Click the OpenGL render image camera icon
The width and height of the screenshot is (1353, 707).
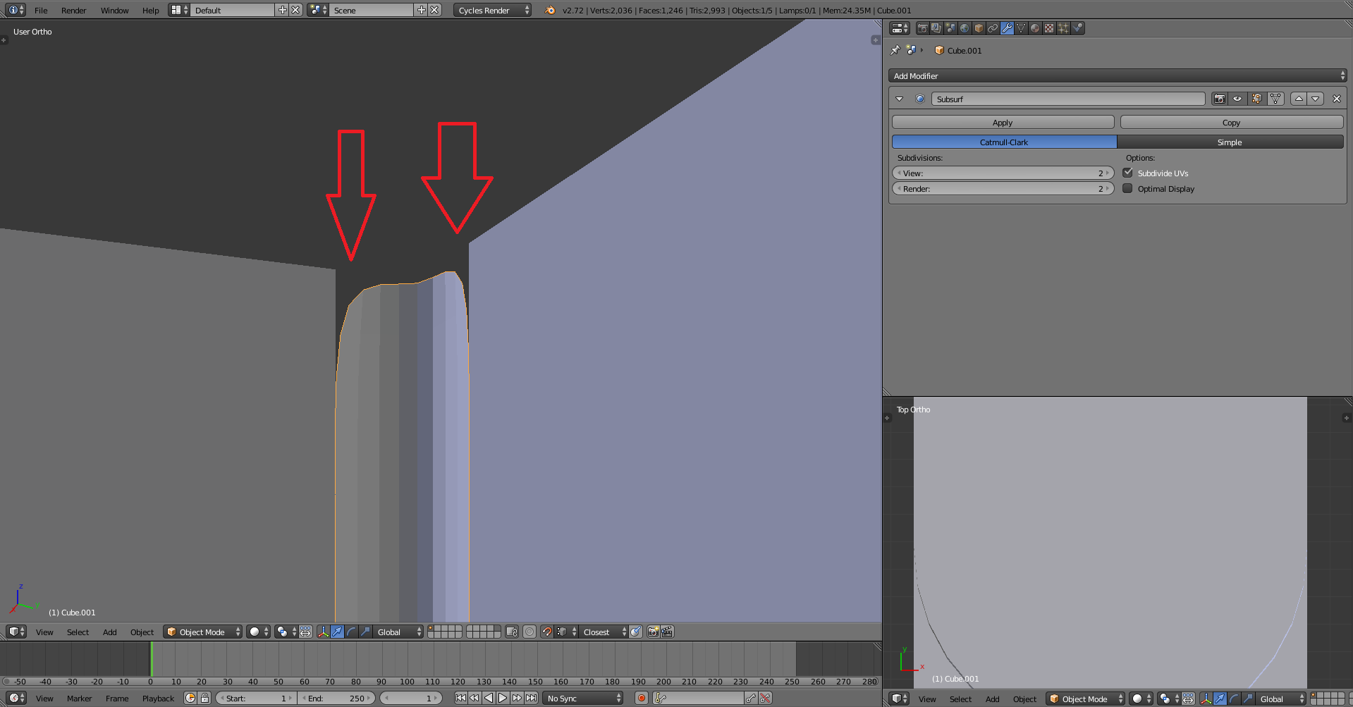click(653, 632)
